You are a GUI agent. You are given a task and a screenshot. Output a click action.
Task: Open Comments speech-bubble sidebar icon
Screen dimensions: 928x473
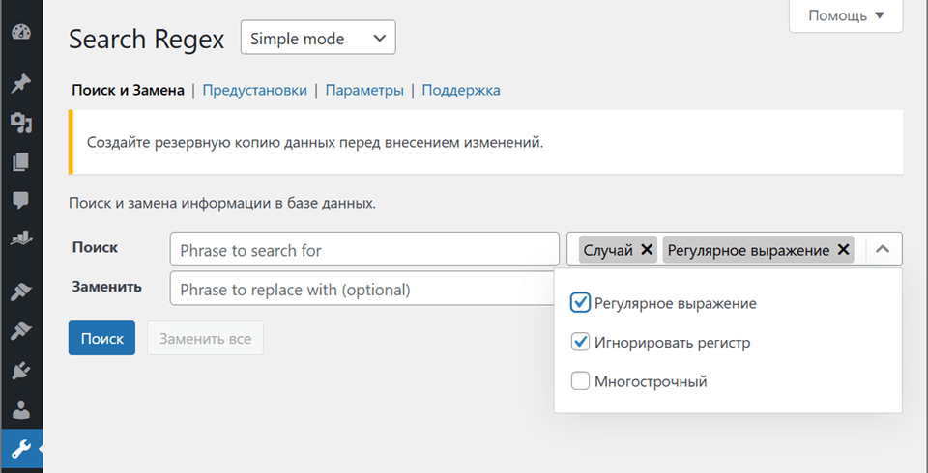point(21,201)
